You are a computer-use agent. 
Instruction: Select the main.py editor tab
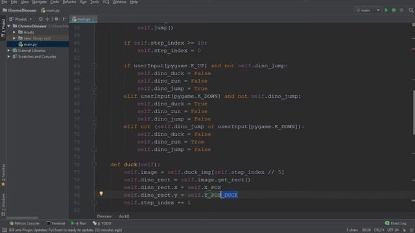click(83, 19)
